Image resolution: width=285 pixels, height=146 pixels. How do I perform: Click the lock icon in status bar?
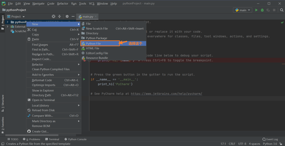point(281,144)
